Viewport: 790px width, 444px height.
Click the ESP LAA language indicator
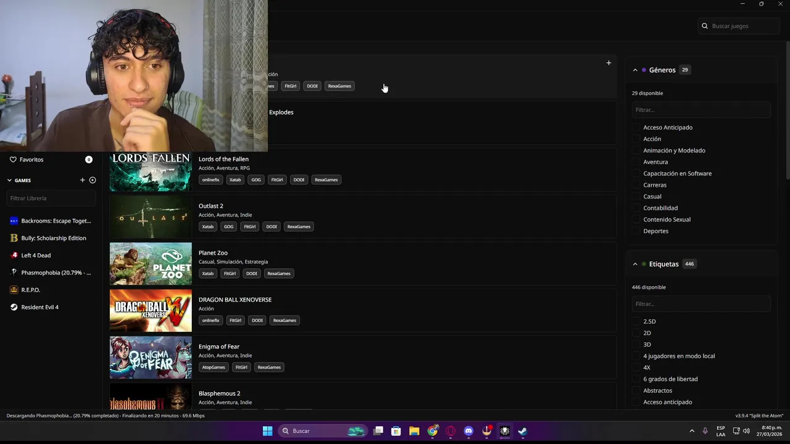[x=721, y=431]
